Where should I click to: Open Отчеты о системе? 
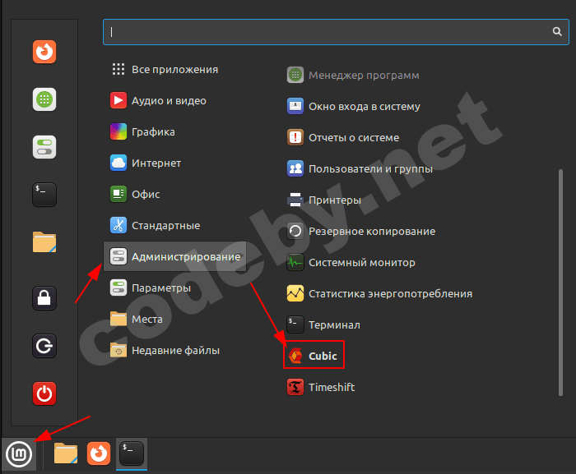(x=343, y=137)
